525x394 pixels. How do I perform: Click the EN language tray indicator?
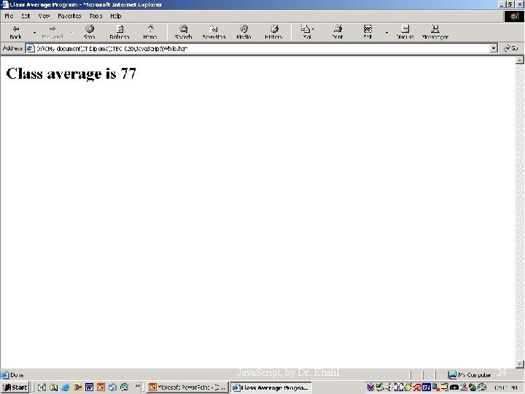pos(427,387)
